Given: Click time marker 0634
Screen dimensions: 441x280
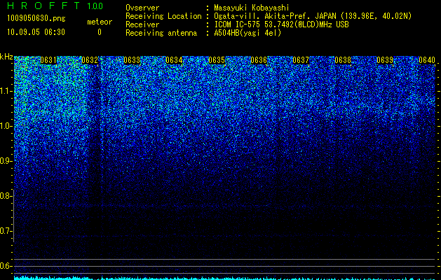Looking at the screenshot, I should (174, 60).
